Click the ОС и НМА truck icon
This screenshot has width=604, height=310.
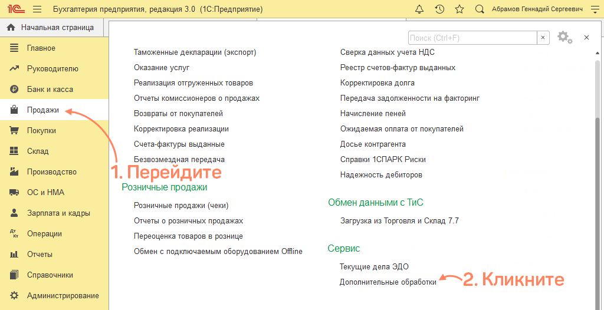(14, 193)
